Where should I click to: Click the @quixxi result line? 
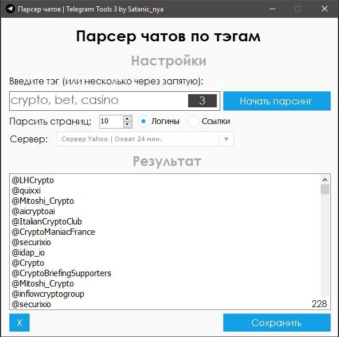pos(26,191)
